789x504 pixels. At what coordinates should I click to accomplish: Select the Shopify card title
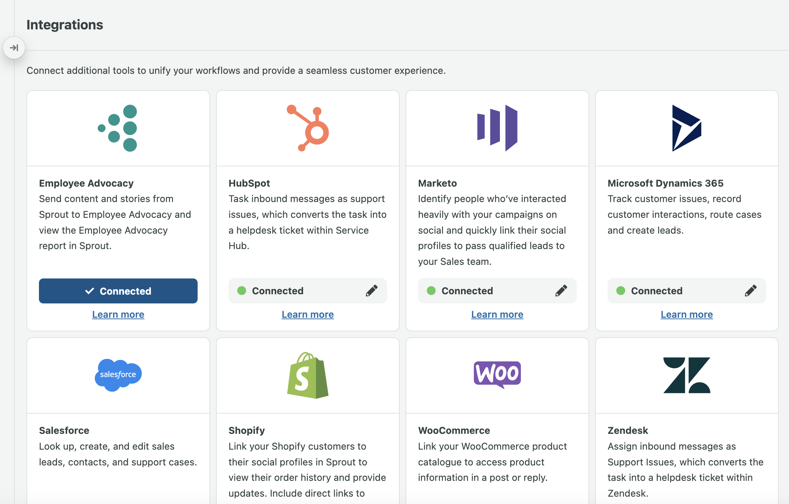(x=246, y=430)
